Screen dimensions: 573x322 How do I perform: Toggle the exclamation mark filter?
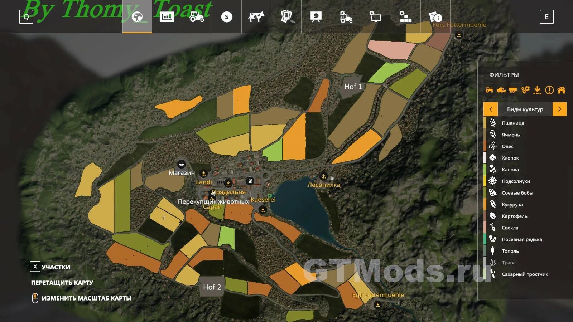tap(549, 90)
